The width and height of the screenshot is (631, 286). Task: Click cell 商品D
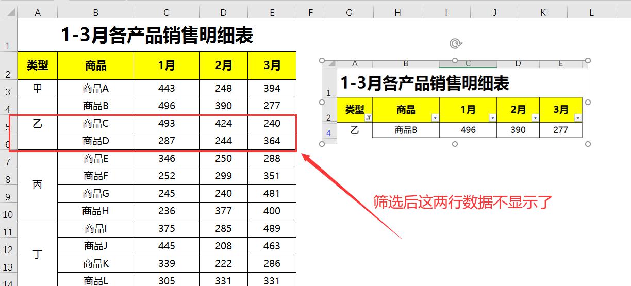[96, 141]
